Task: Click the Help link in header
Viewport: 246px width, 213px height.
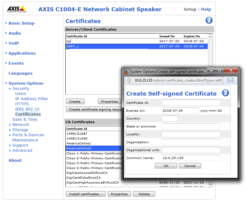Action: click(206, 9)
